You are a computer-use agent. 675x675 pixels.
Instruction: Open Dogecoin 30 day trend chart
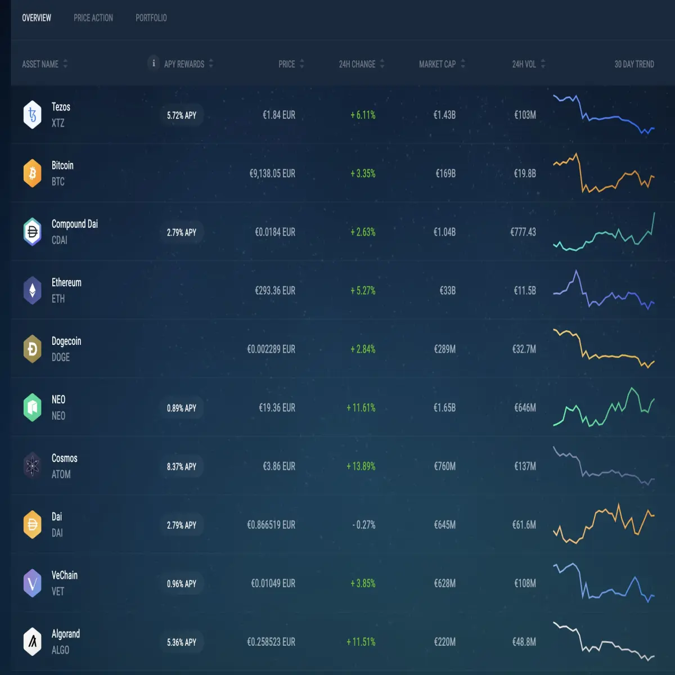[x=604, y=349]
